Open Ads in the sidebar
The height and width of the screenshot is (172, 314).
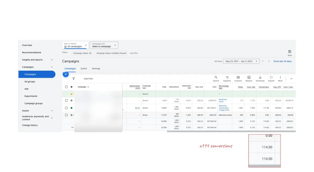coord(26,89)
